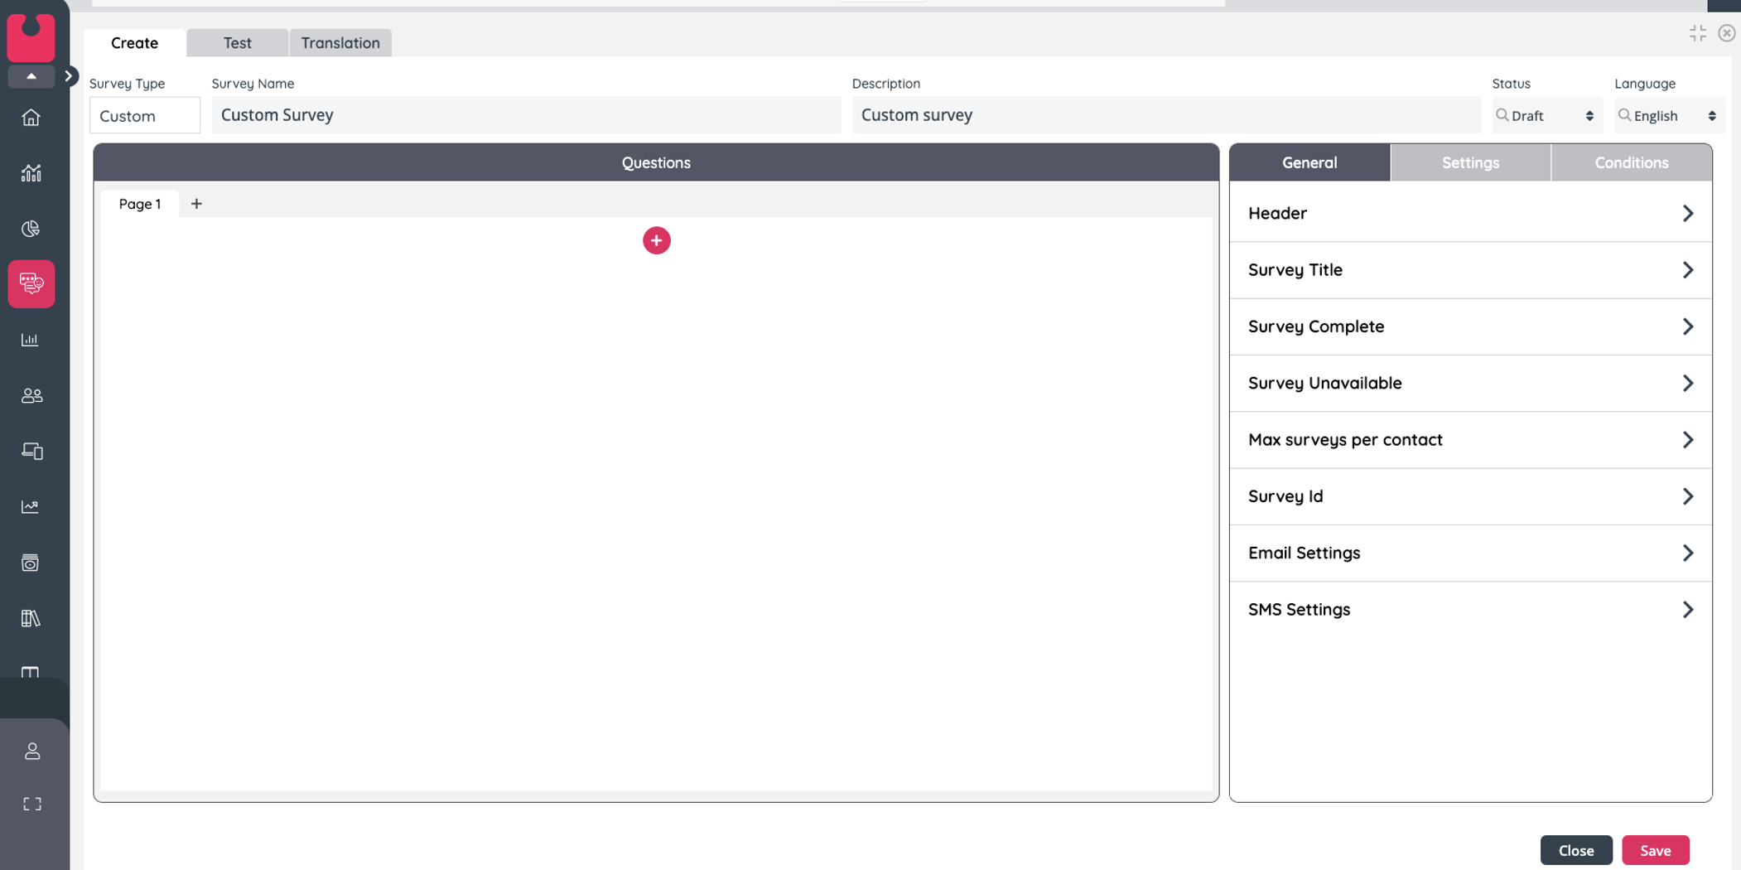Click the library books icon

coord(31,618)
